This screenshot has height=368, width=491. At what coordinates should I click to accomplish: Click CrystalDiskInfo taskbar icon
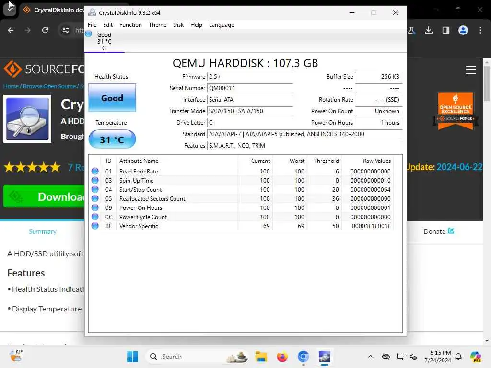pyautogui.click(x=325, y=356)
